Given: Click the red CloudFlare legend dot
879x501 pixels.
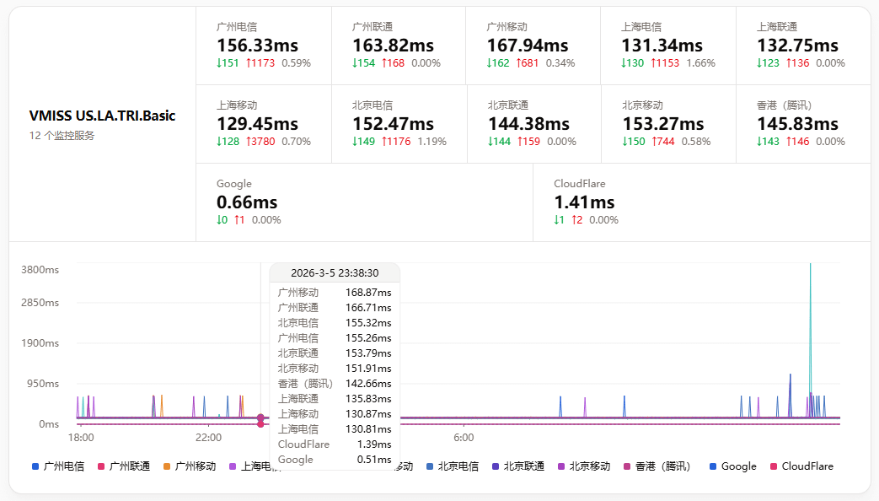Looking at the screenshot, I should click(x=774, y=466).
